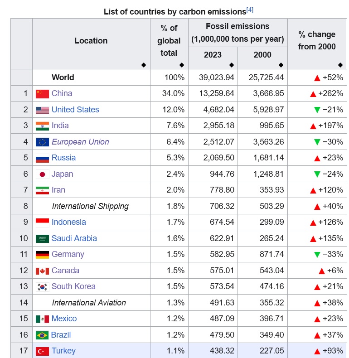Go to the Mexico link
Screen dimensions: 349x358
[x=64, y=319]
